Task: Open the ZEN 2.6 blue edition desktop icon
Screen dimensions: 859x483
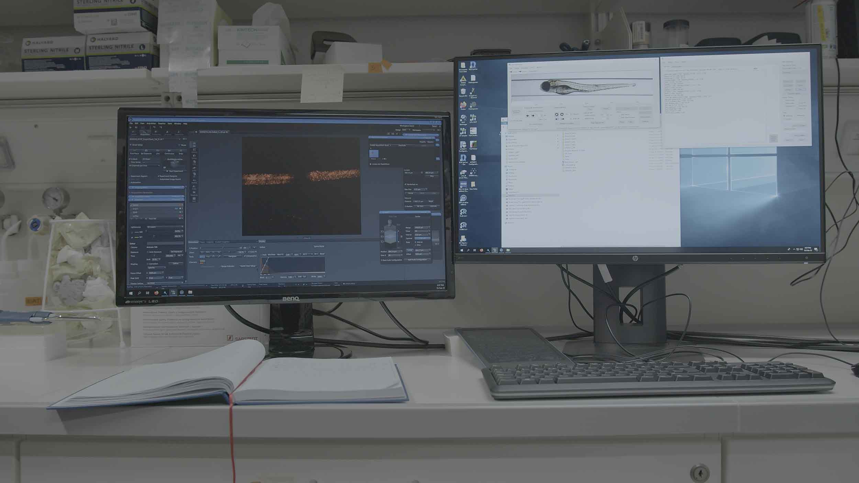Action: pos(463,199)
